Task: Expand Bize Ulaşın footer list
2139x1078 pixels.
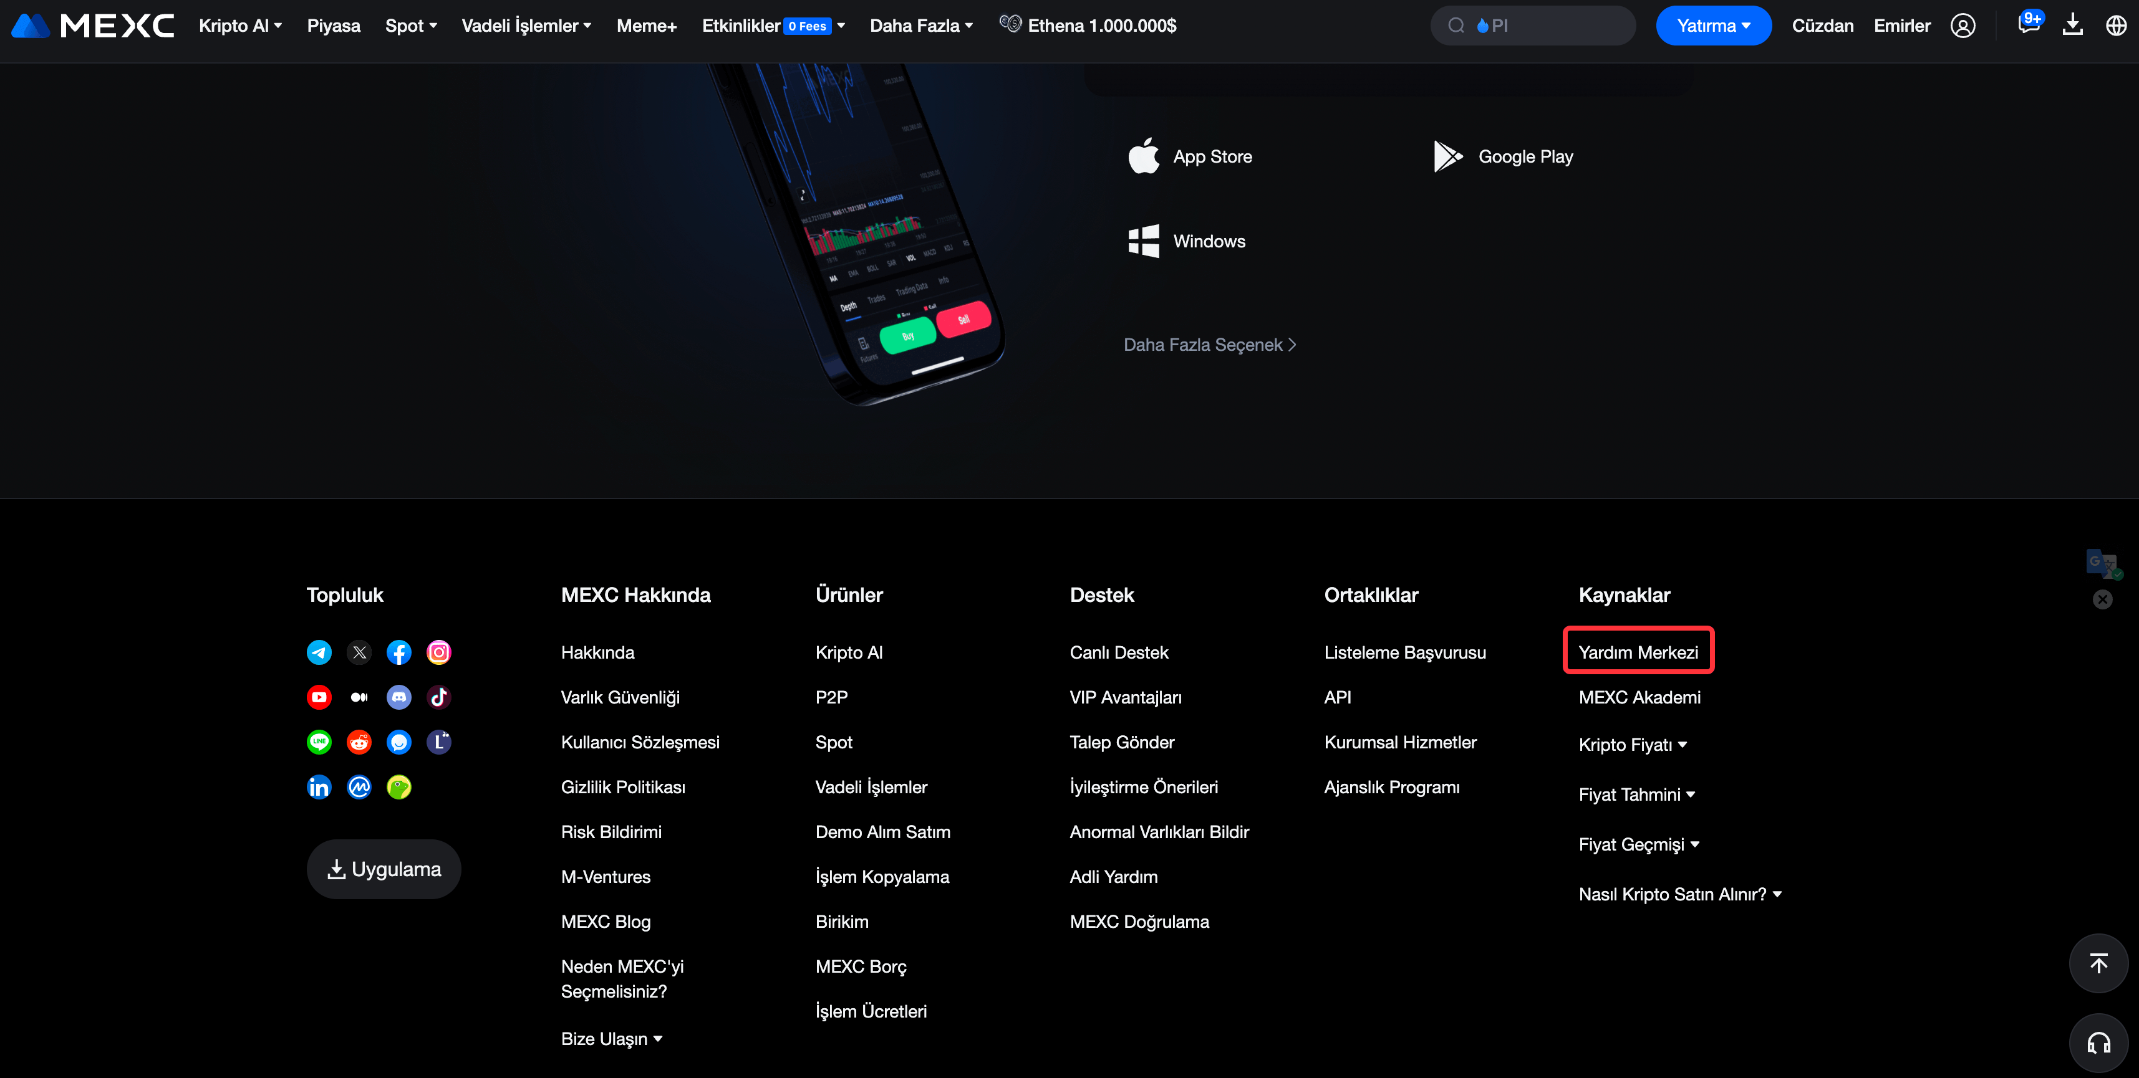Action: pyautogui.click(x=611, y=1039)
